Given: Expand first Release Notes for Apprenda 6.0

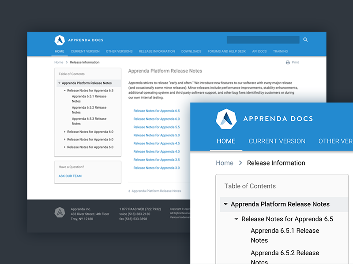Looking at the screenshot, I should coord(64,132).
